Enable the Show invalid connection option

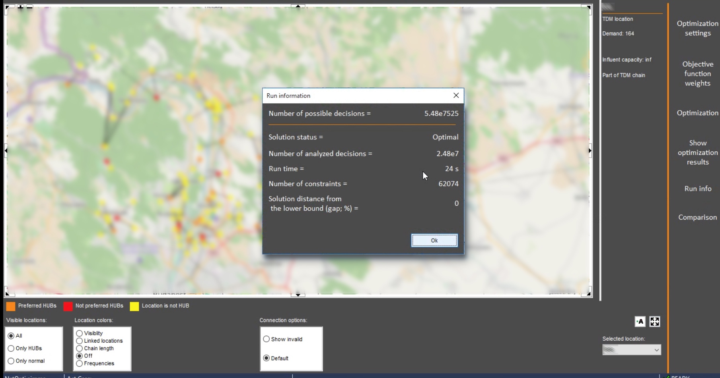pyautogui.click(x=267, y=339)
